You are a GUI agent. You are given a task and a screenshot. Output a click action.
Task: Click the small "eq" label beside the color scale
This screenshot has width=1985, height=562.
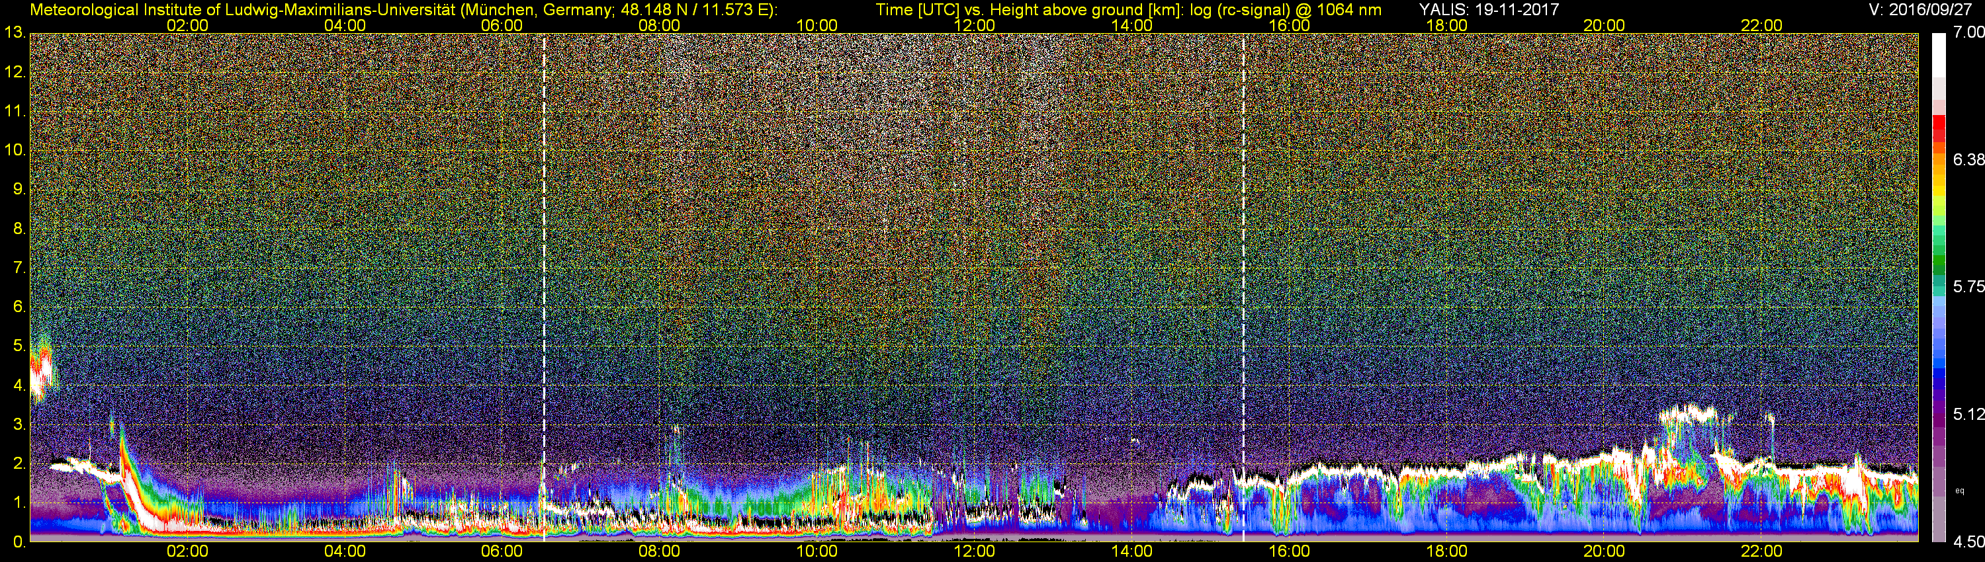[x=1960, y=491]
